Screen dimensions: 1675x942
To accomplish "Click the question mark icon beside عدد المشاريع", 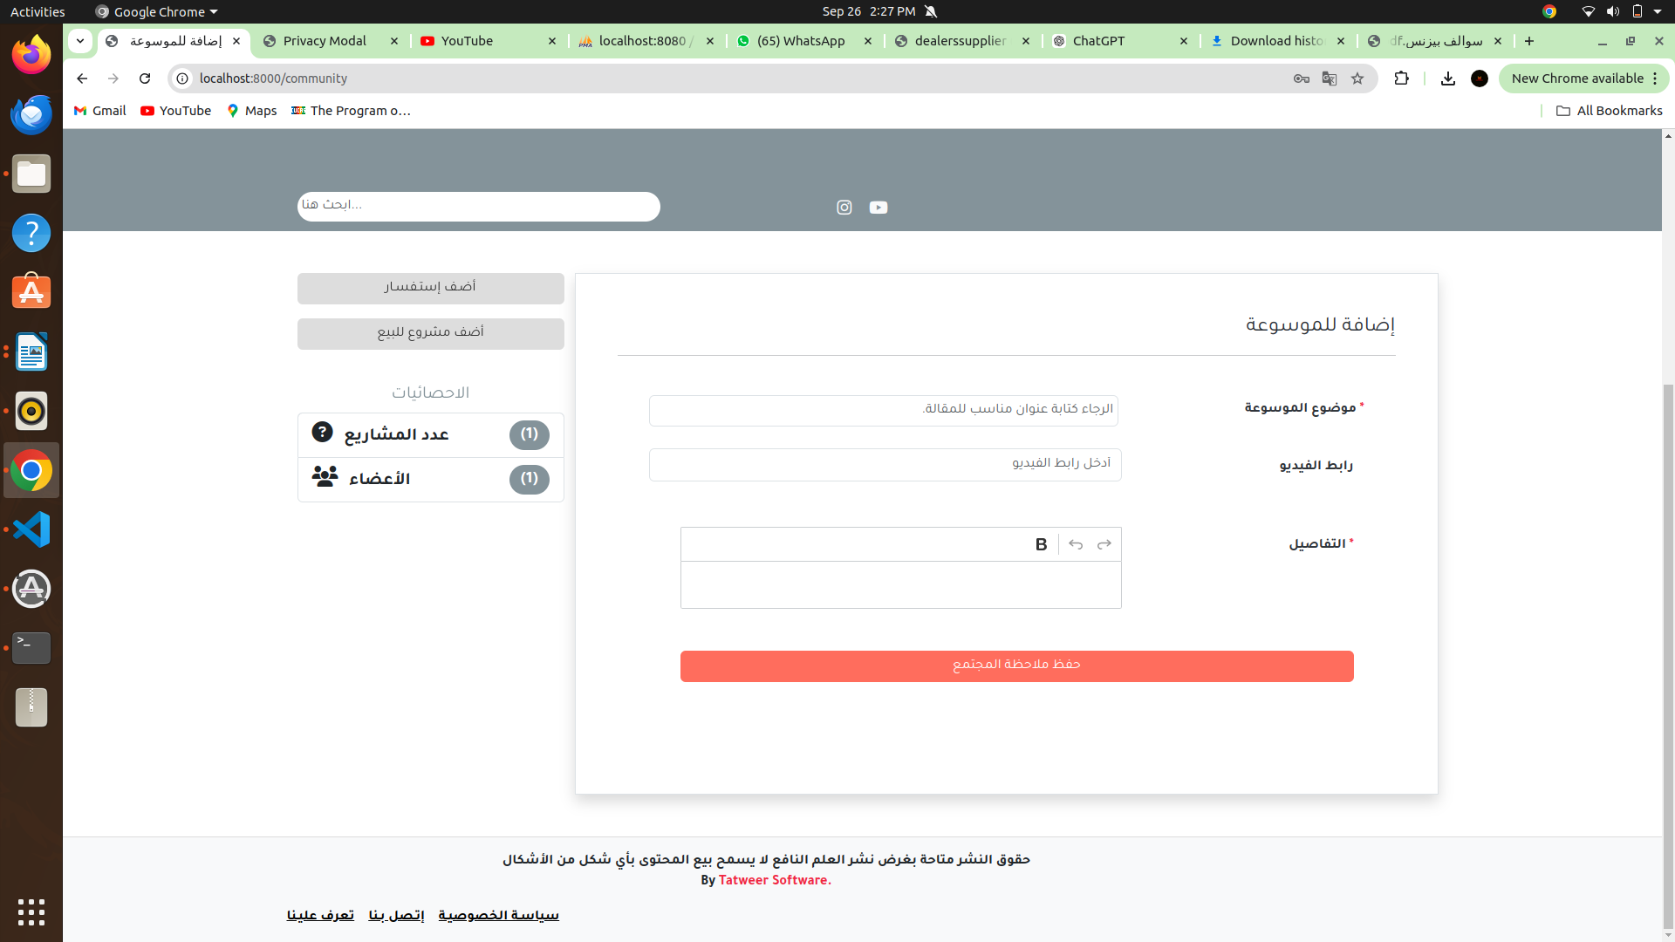I will pos(324,432).
